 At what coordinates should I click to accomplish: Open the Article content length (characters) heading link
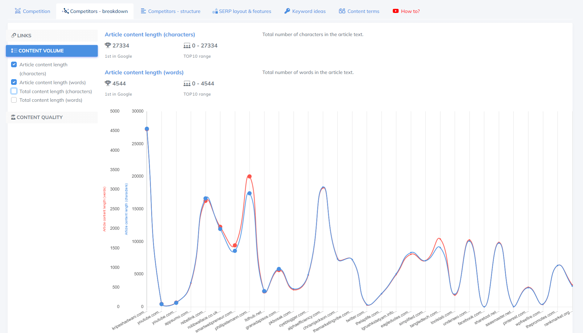(x=150, y=35)
